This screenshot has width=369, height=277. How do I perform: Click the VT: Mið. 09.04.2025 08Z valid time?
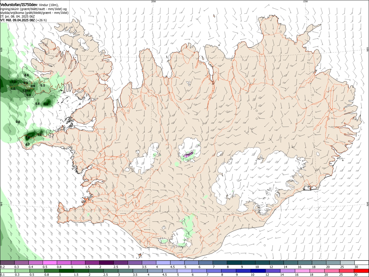tap(18, 20)
